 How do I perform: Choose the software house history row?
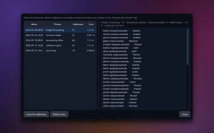pyautogui.click(x=60, y=45)
